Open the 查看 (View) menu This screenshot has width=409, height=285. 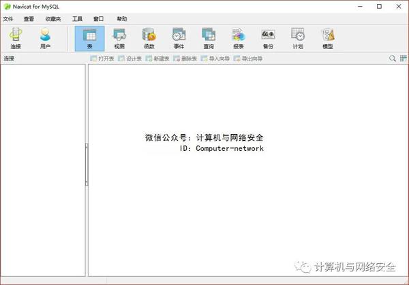point(29,19)
